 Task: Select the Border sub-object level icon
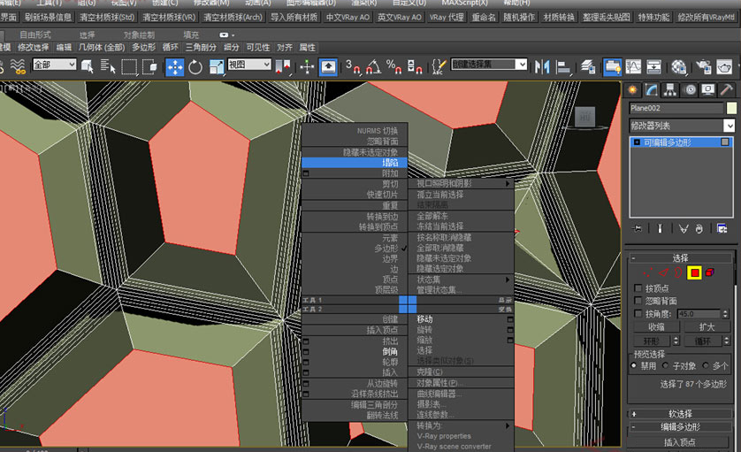pyautogui.click(x=678, y=272)
